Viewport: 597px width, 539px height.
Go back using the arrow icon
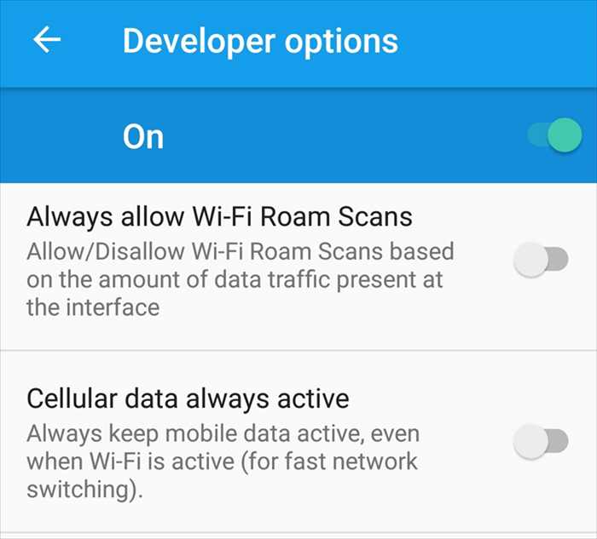click(47, 39)
